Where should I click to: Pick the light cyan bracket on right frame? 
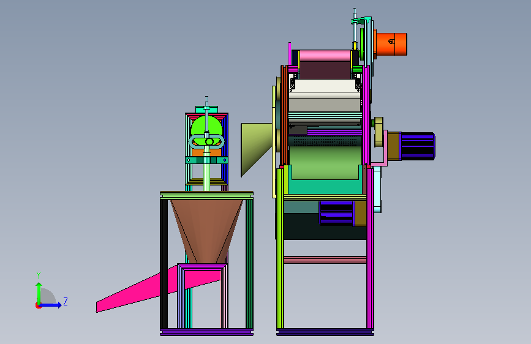point(377,190)
